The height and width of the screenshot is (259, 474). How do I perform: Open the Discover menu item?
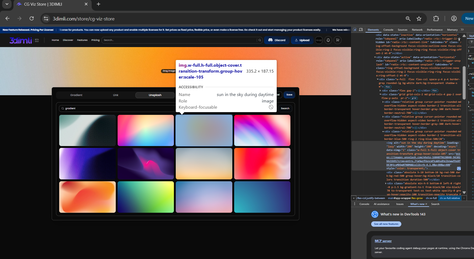point(68,40)
